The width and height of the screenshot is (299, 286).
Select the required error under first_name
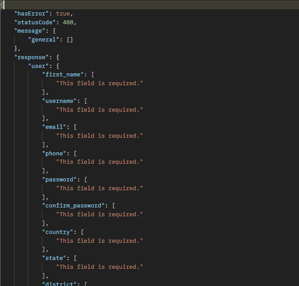(99, 83)
